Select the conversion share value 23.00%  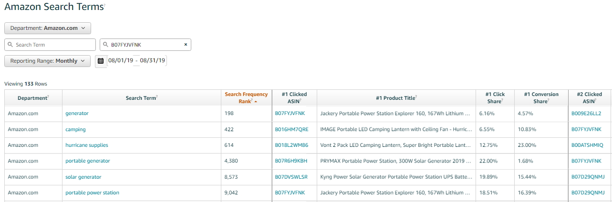pyautogui.click(x=527, y=145)
